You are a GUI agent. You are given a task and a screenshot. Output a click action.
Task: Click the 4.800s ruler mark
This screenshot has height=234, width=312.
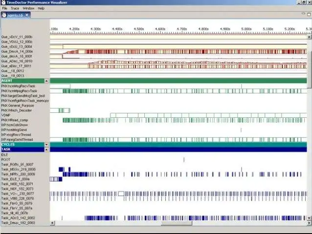click(203, 29)
